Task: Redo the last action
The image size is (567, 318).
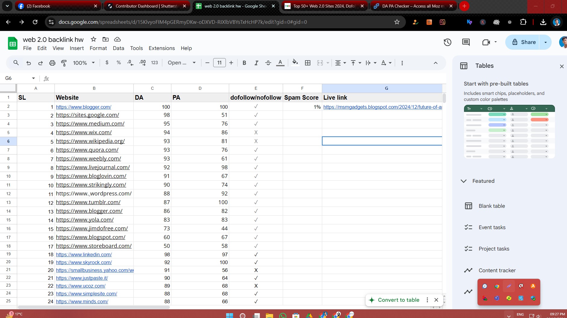Action: click(x=40, y=63)
